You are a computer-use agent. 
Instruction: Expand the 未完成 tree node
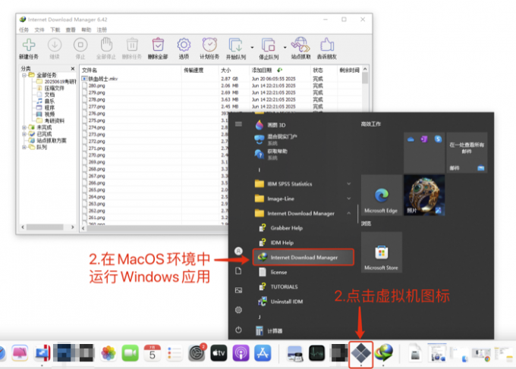[x=24, y=127]
